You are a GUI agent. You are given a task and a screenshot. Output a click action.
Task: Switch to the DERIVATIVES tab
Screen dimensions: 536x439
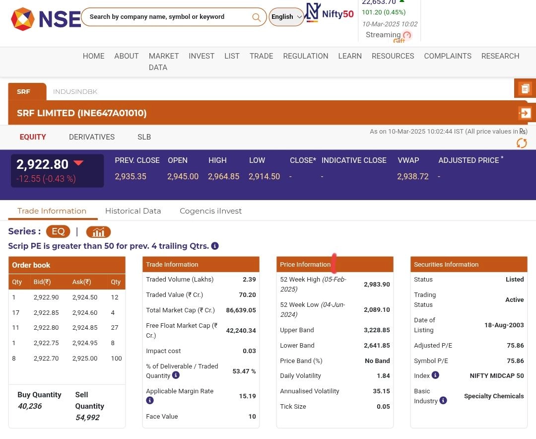click(x=92, y=137)
